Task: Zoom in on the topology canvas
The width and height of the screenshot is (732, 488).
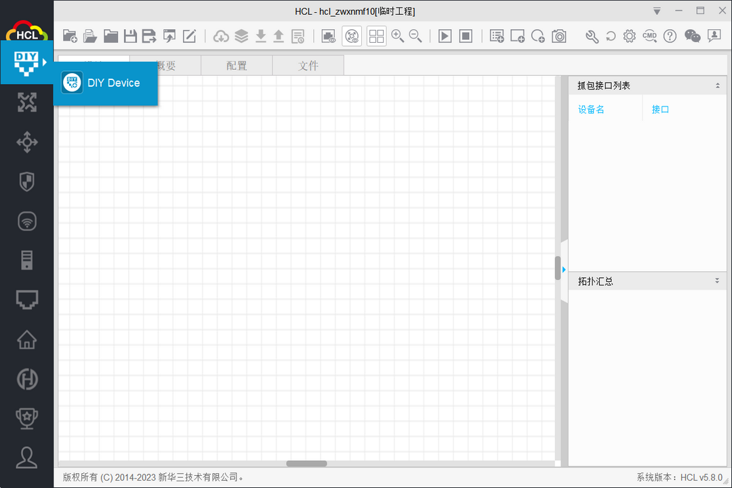Action: pos(398,36)
